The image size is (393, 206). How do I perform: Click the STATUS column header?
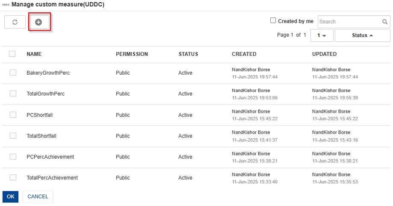coord(188,54)
